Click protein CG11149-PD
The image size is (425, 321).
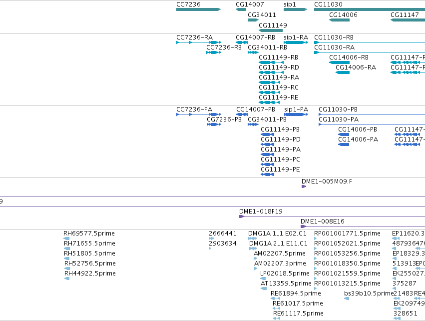[x=267, y=144]
